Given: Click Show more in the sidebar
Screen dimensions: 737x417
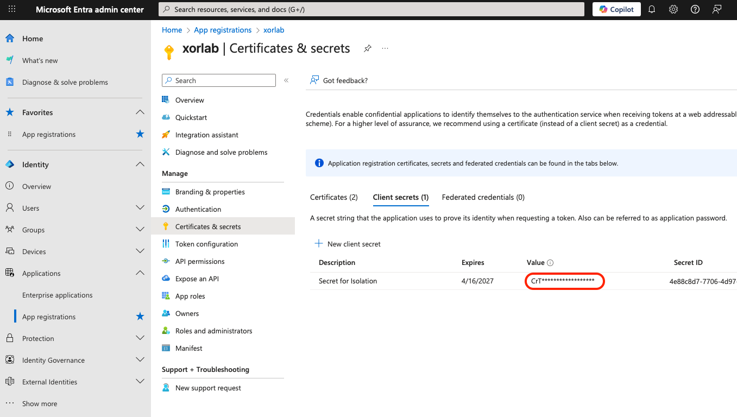Looking at the screenshot, I should coord(40,403).
